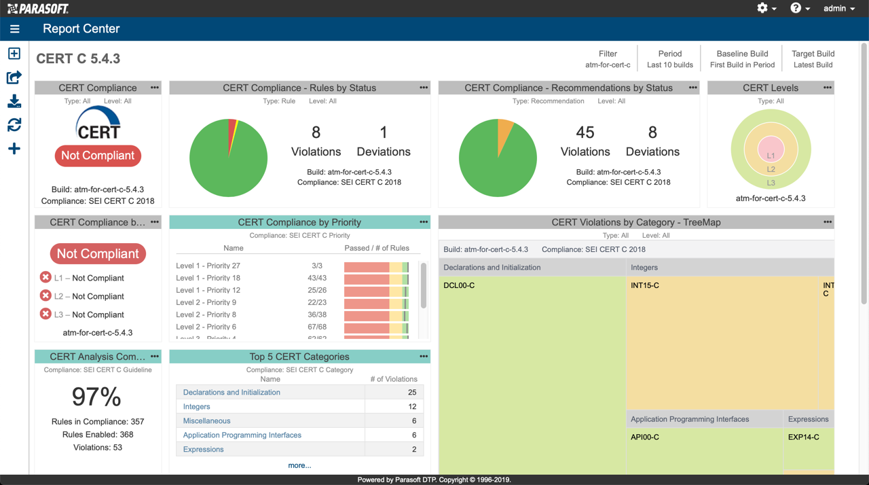
Task: Click the Add Dashboard icon in left sidebar
Action: (14, 54)
